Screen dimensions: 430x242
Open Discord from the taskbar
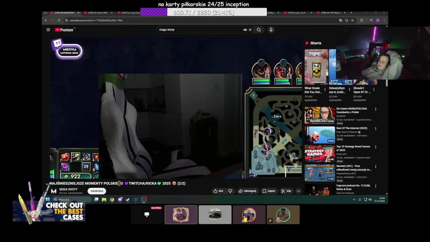(120, 199)
